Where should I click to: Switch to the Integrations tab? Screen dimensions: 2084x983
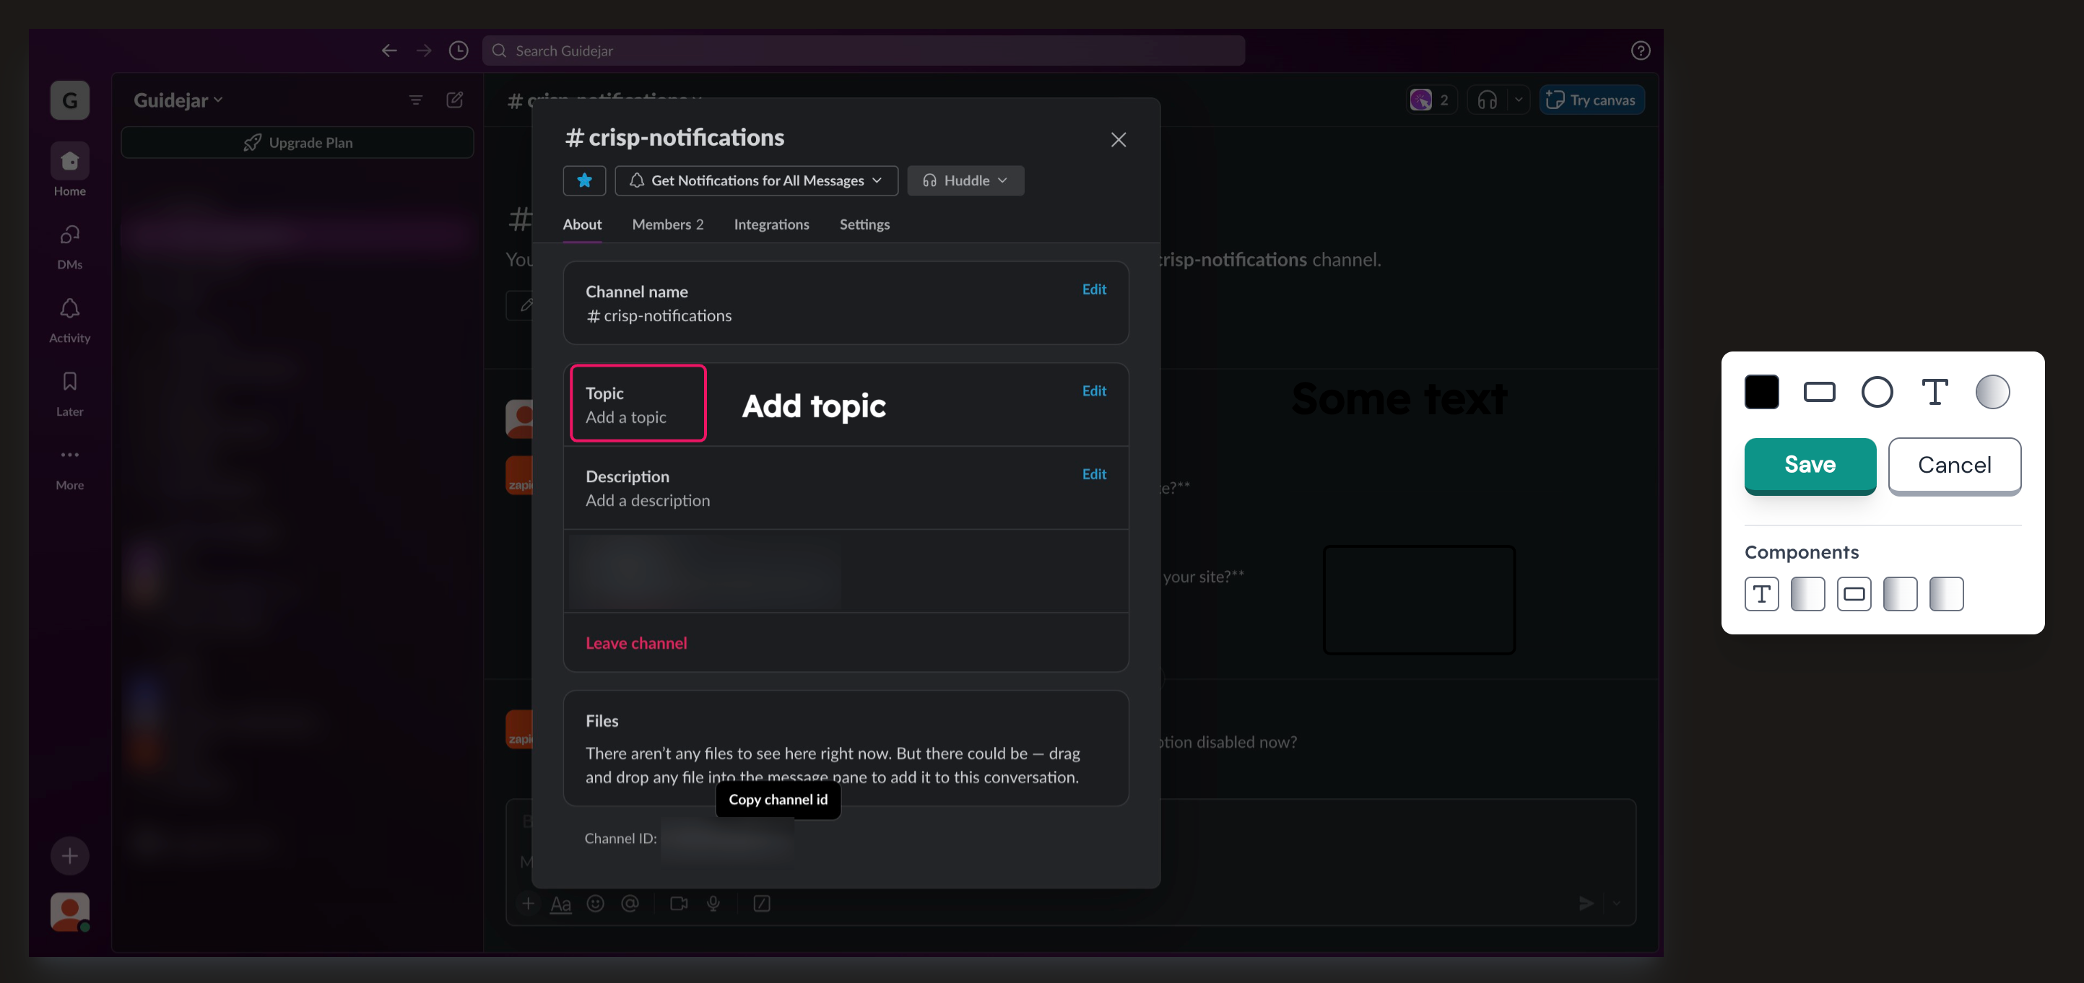tap(771, 224)
